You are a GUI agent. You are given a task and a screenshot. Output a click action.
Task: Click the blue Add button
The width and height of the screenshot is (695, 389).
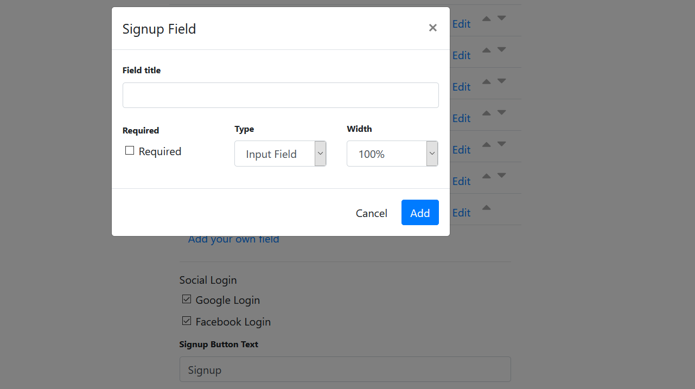click(420, 213)
